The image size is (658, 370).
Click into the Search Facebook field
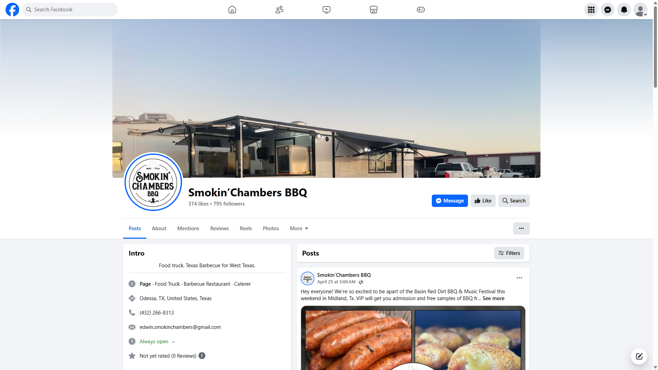(70, 10)
